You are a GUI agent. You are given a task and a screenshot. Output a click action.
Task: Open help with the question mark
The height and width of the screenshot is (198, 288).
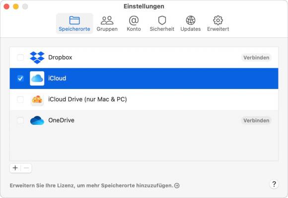[x=274, y=184]
